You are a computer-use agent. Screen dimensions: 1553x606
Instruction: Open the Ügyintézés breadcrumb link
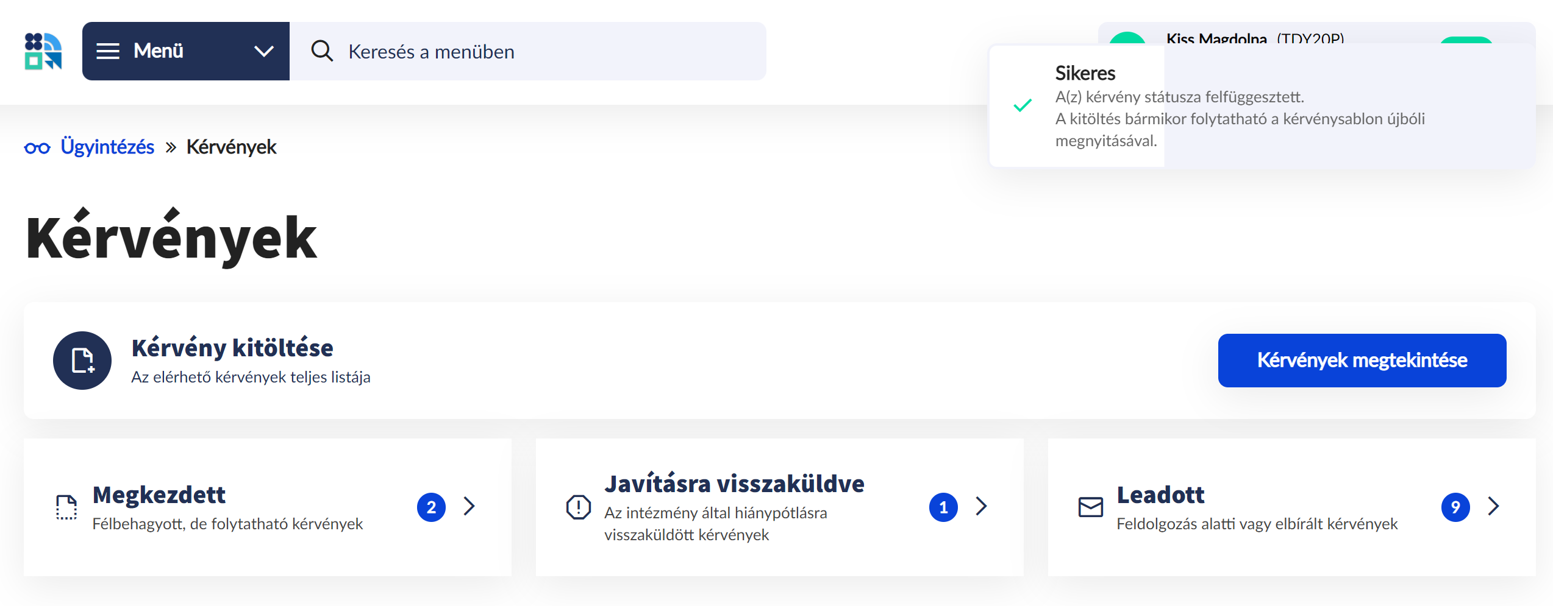click(x=107, y=147)
